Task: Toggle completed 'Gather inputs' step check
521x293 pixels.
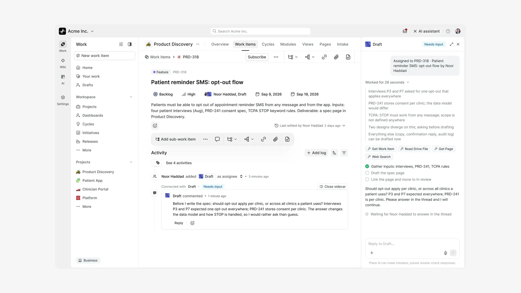Action: tap(367, 166)
